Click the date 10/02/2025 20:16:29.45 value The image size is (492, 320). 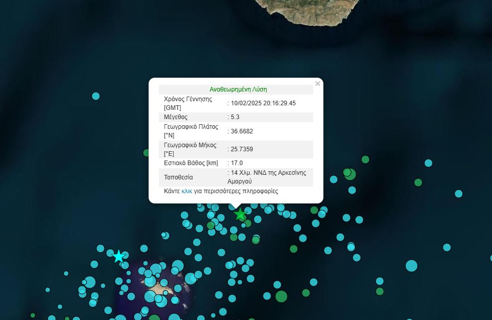pos(263,103)
